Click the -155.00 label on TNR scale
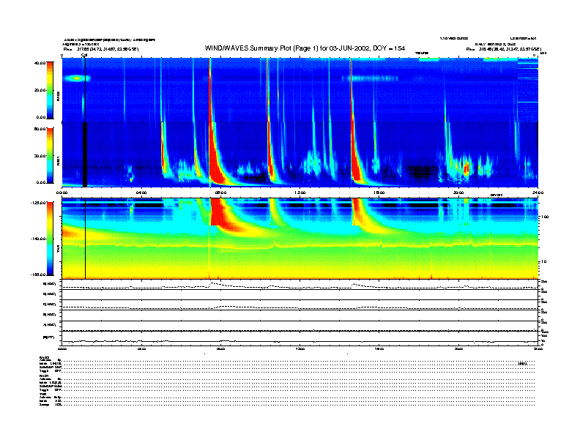Screen dimensions: 580x448 pos(39,275)
